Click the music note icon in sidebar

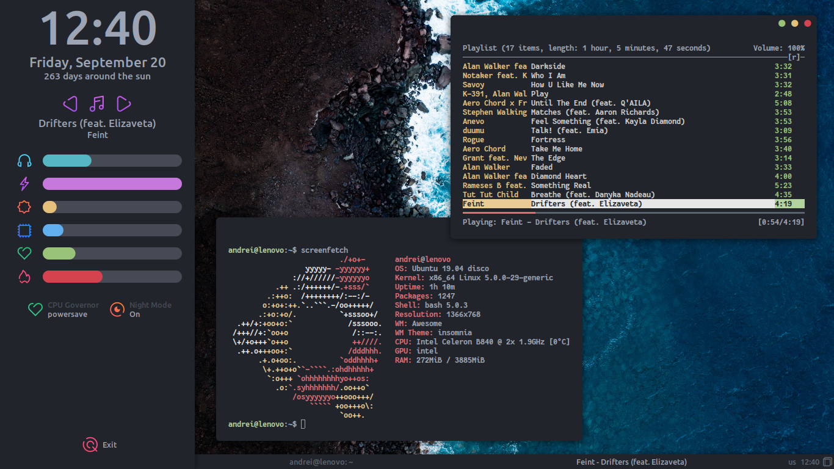(x=97, y=103)
